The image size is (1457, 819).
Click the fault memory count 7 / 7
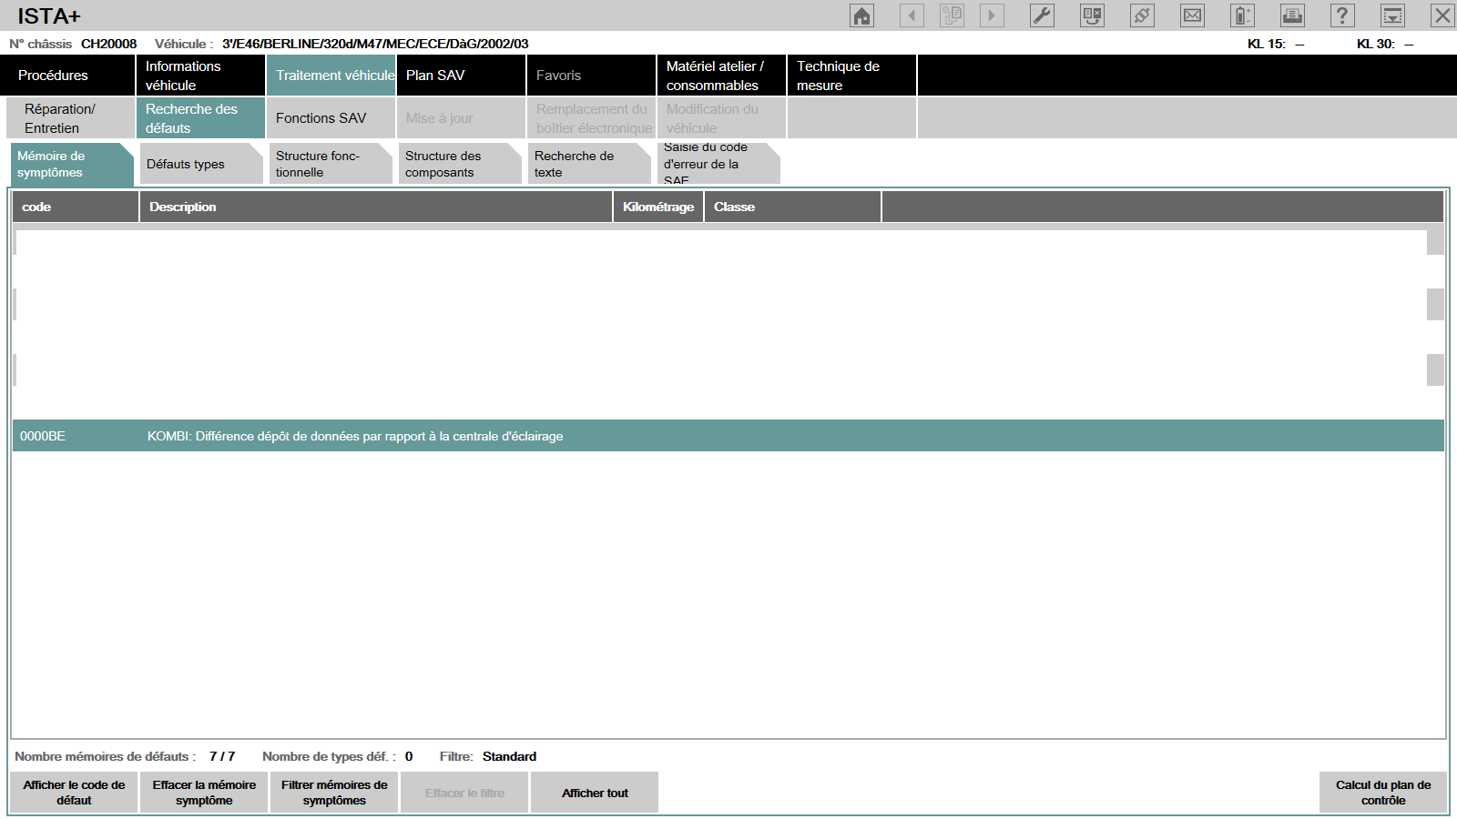(x=222, y=756)
